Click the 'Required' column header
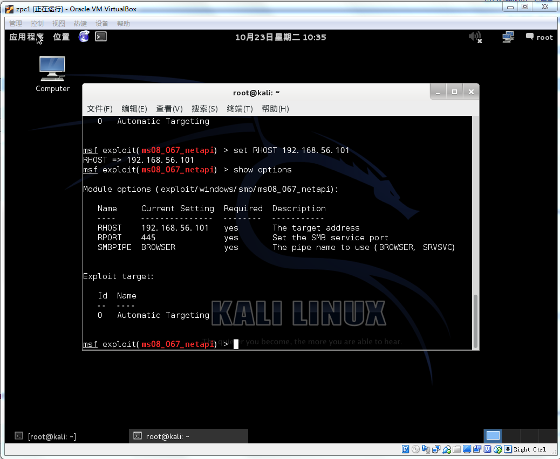The height and width of the screenshot is (459, 560). tap(243, 208)
